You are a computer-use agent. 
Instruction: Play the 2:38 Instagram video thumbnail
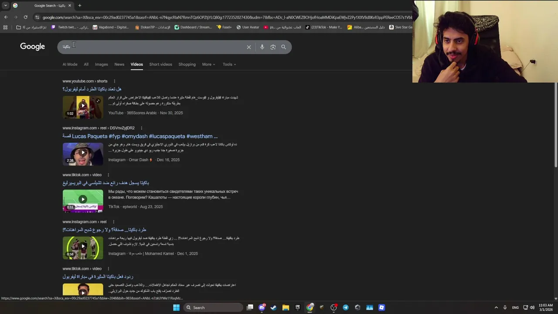(83, 154)
